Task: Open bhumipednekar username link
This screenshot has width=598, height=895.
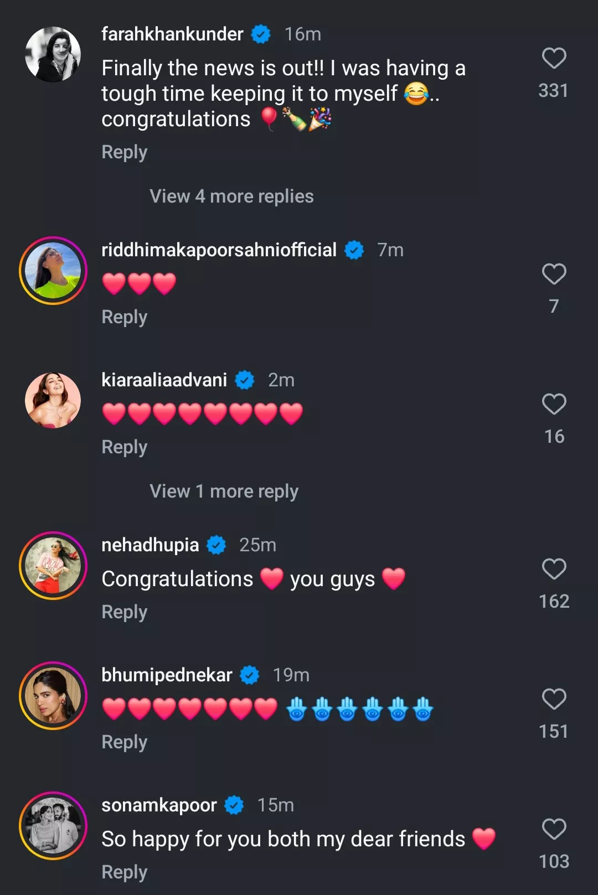Action: pos(167,675)
